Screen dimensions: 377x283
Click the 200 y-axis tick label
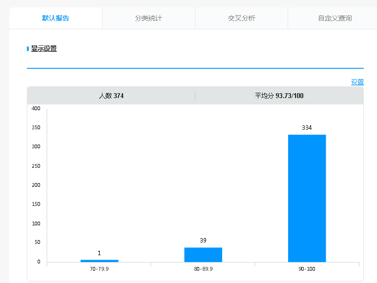click(36, 185)
